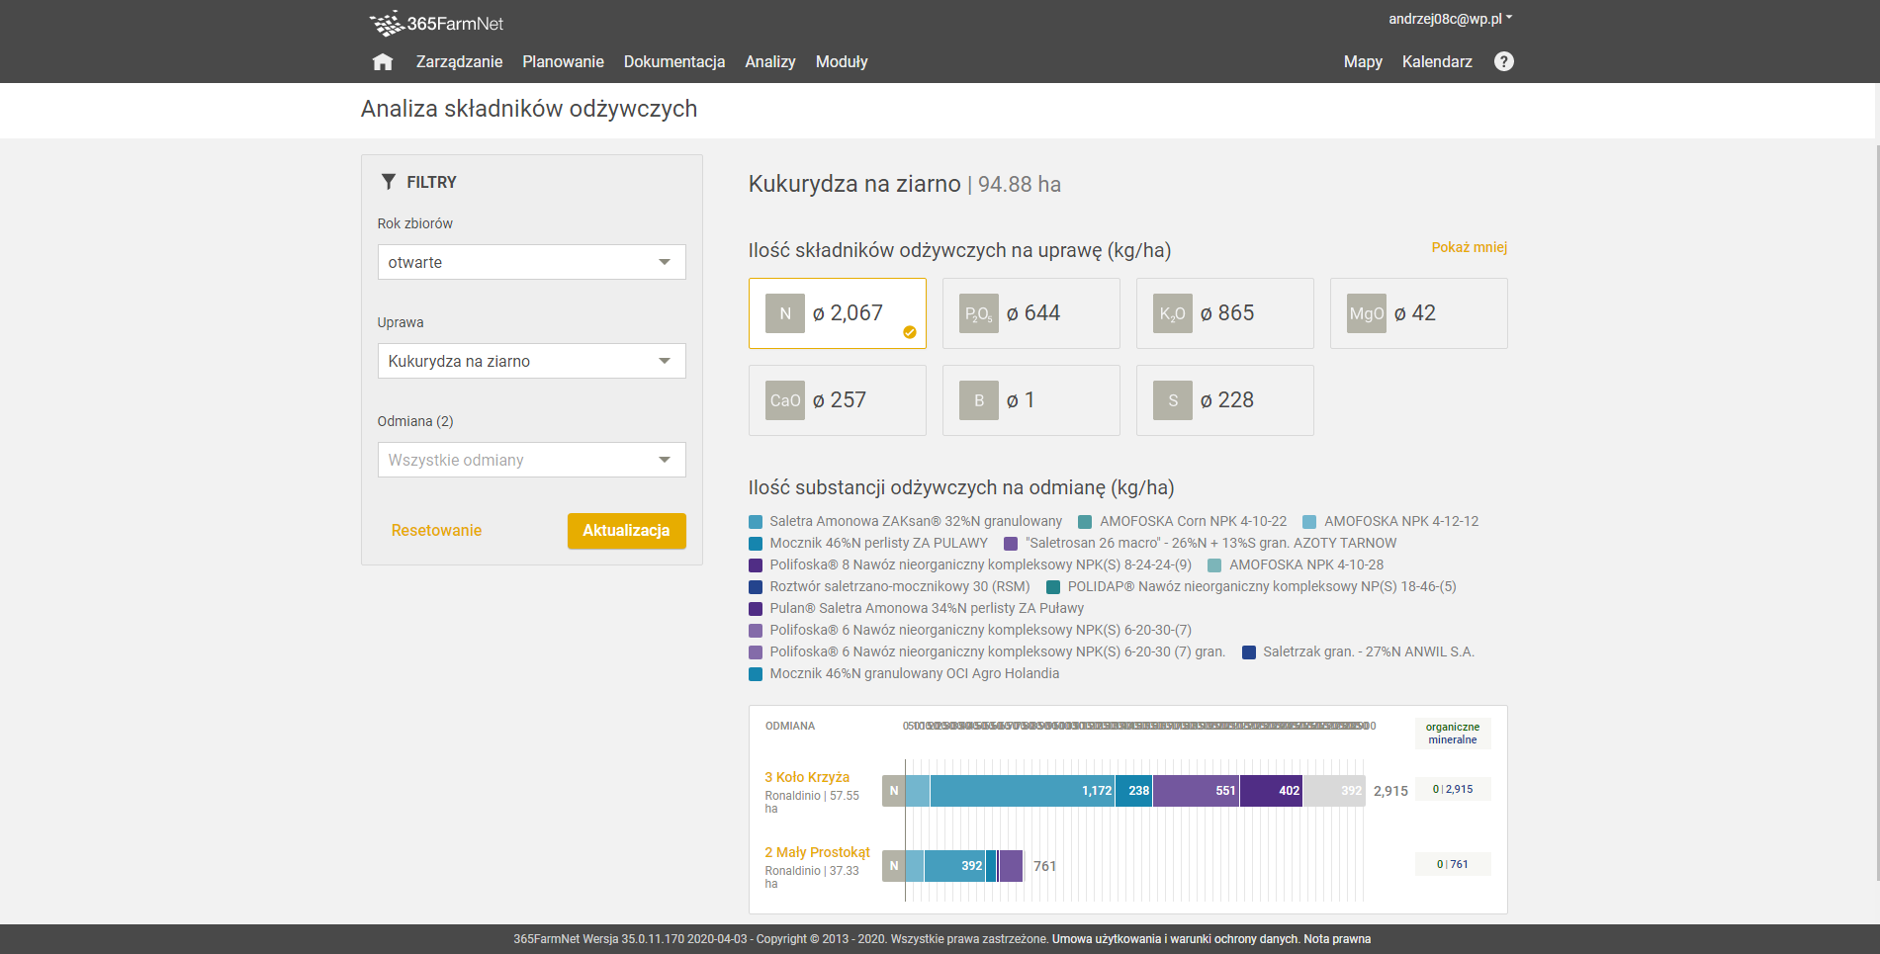
Task: Open the Dokumentacja menu
Action: pos(673,61)
